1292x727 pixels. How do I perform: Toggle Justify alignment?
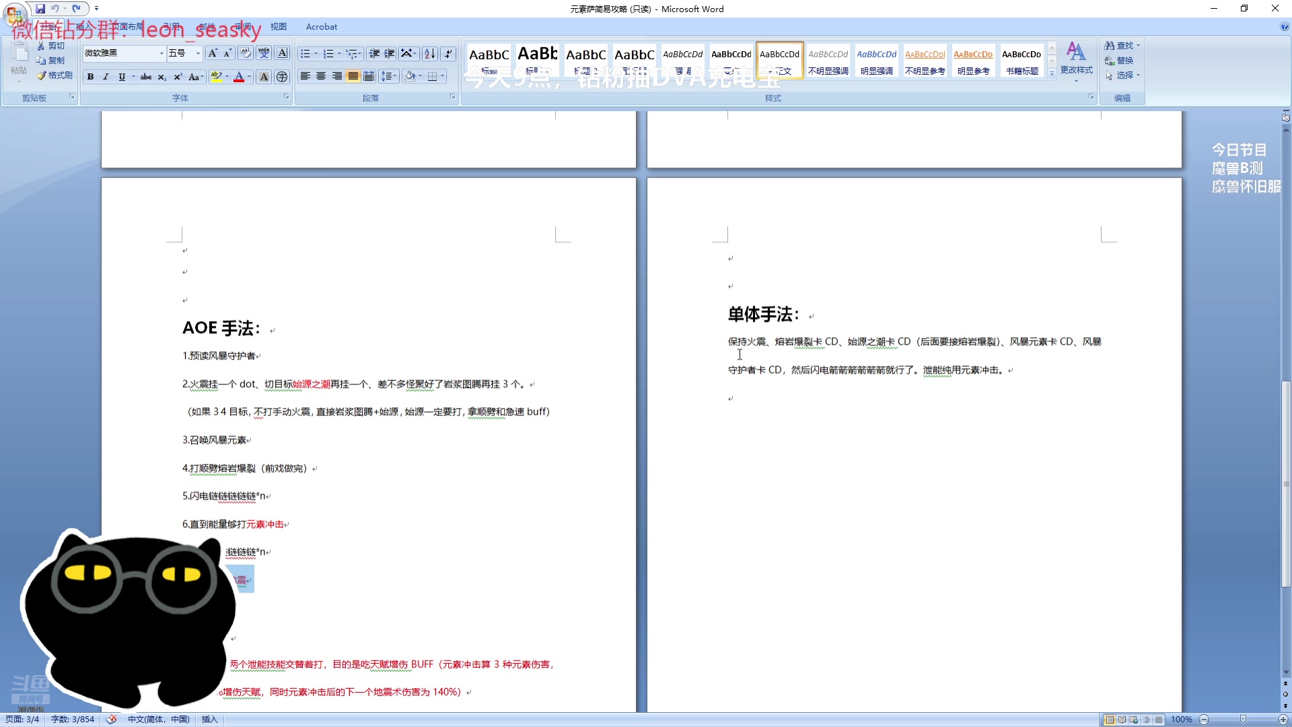coord(353,76)
